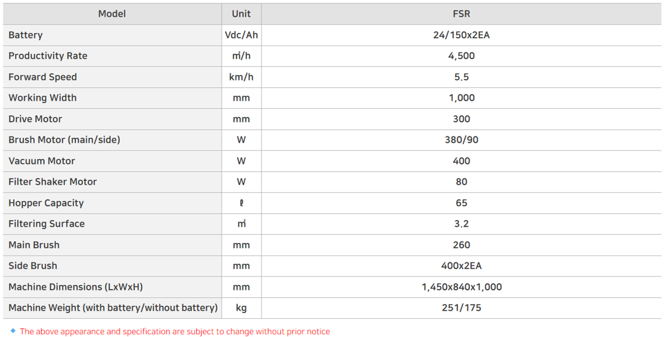Select the Working Width value 1,000
The image size is (665, 337).
[x=461, y=98]
